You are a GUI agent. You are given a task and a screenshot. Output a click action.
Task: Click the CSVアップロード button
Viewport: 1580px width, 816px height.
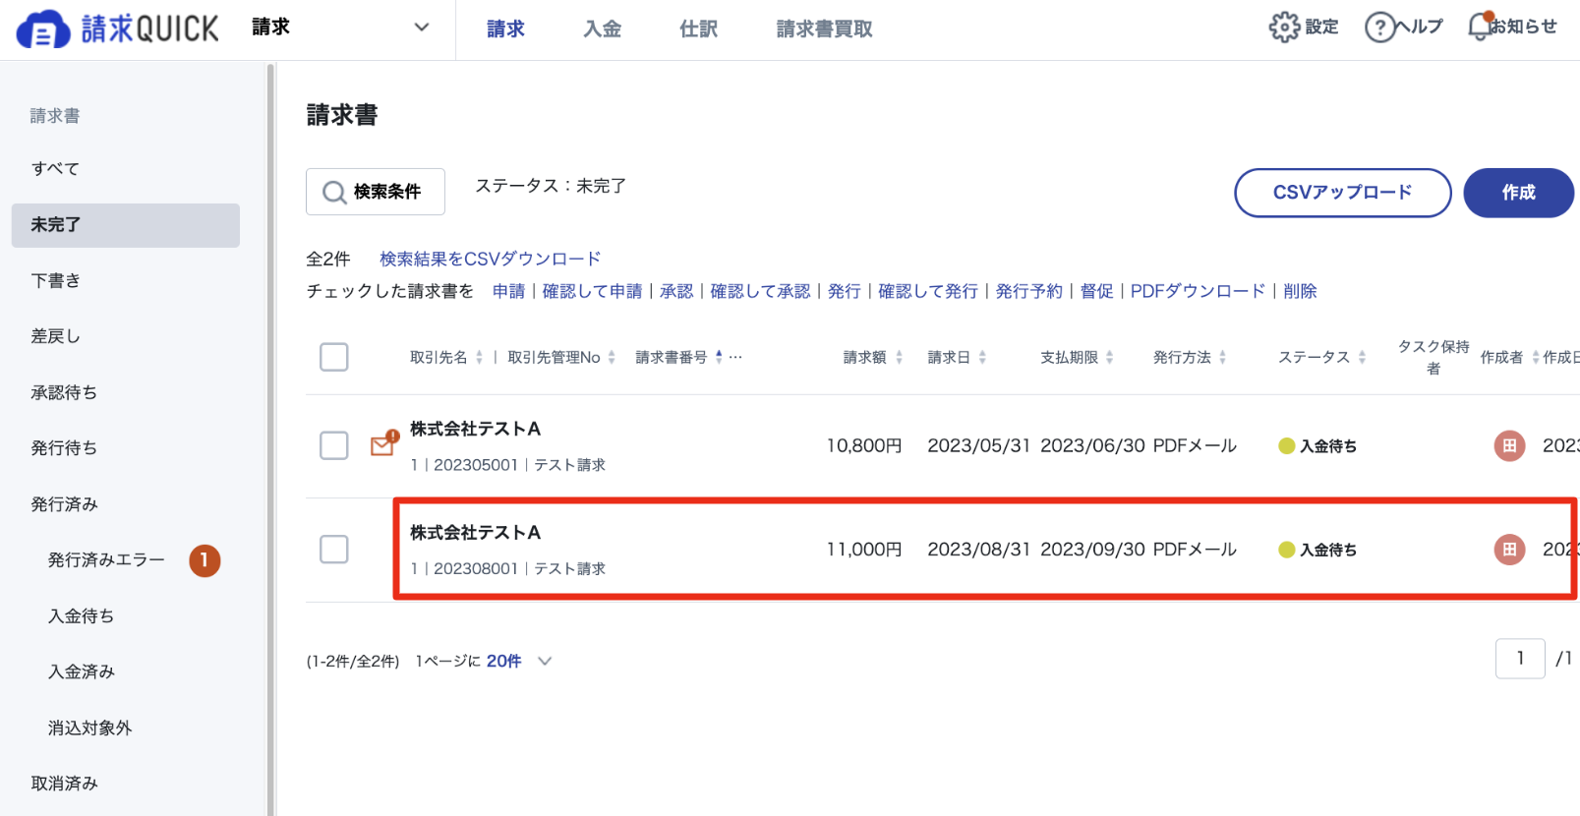click(1343, 193)
